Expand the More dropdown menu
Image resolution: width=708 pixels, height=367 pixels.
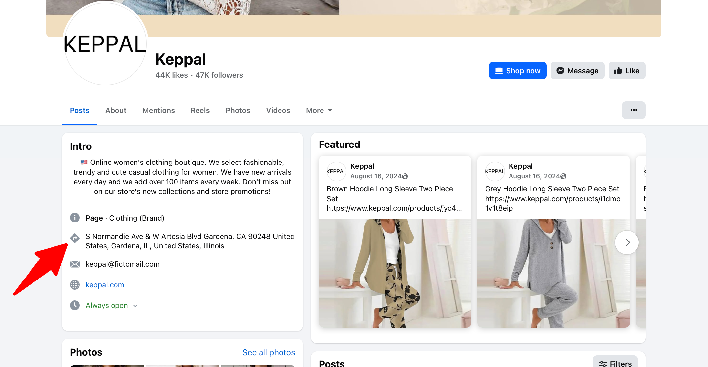(319, 110)
